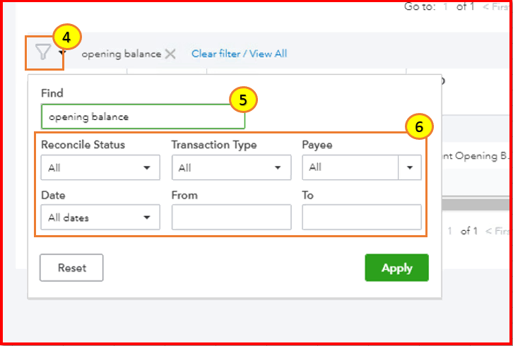The height and width of the screenshot is (346, 513).
Task: Open the Date range dropdown
Action: tap(100, 217)
